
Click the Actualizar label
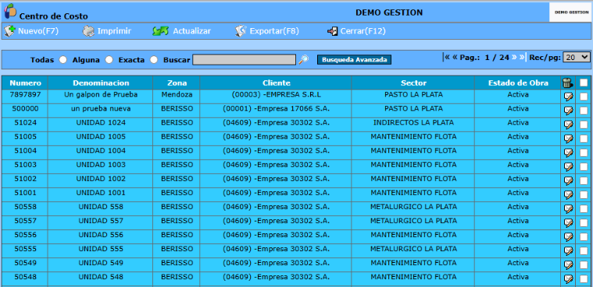(x=191, y=31)
